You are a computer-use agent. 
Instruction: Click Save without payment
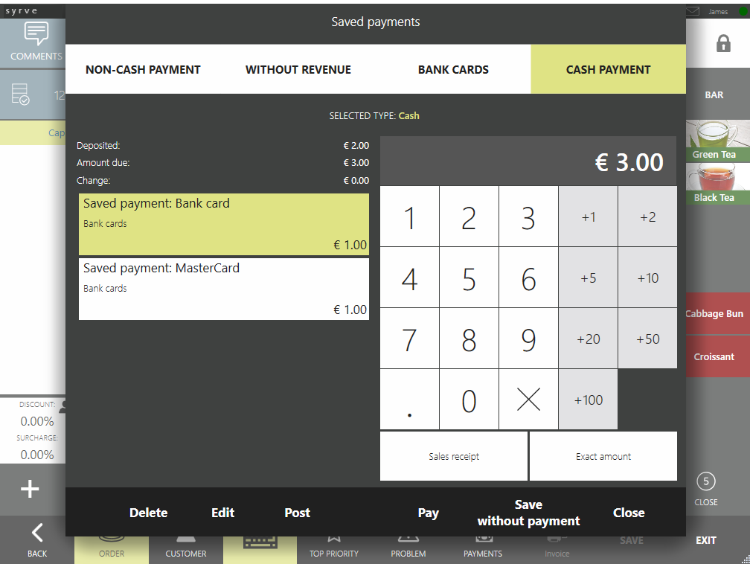pos(528,513)
